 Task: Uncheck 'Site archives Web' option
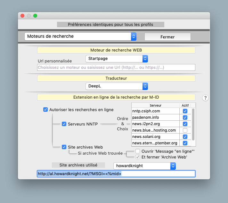click(64, 147)
